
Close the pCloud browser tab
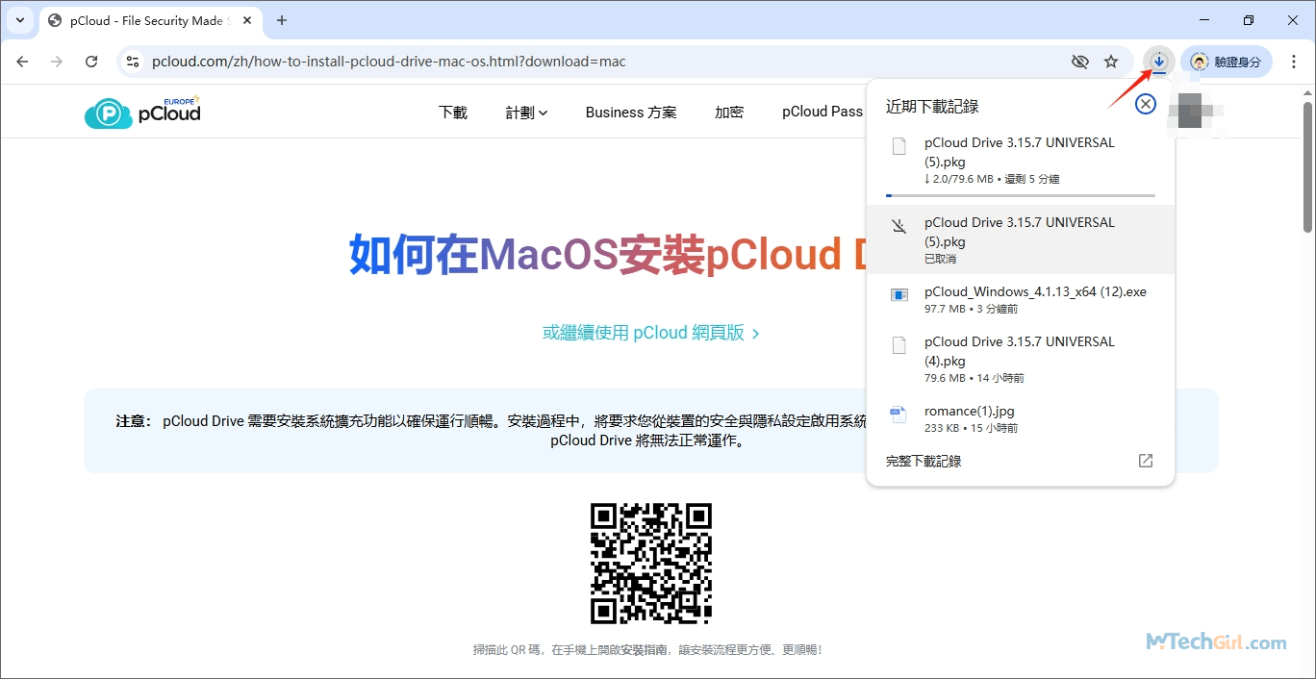click(245, 20)
